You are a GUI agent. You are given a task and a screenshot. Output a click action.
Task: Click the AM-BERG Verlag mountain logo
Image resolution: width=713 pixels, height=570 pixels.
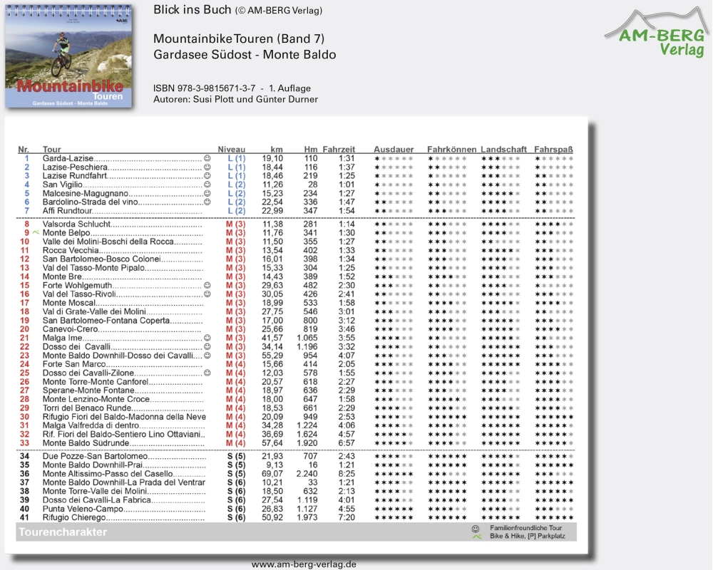pos(657,33)
